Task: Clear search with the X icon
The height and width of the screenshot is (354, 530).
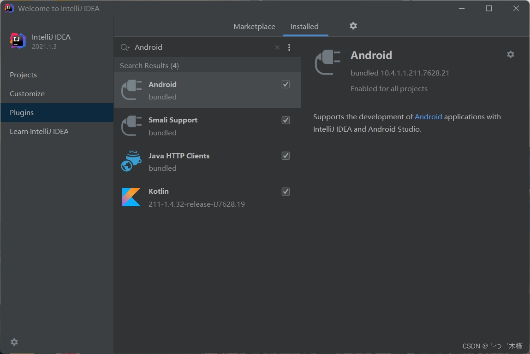Action: click(x=277, y=47)
